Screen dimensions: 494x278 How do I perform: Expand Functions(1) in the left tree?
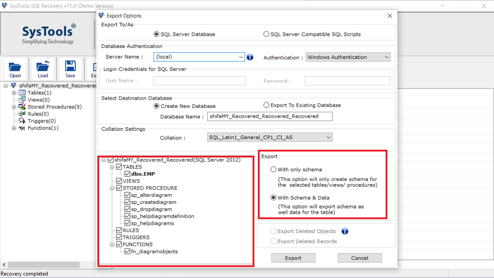pyautogui.click(x=14, y=128)
